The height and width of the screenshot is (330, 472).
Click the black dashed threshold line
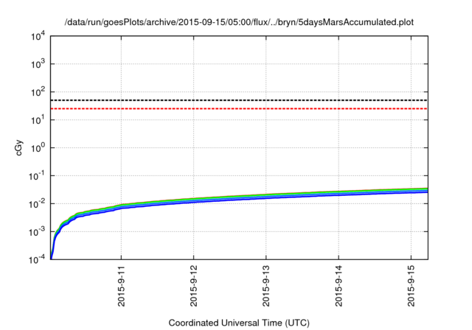click(x=239, y=100)
